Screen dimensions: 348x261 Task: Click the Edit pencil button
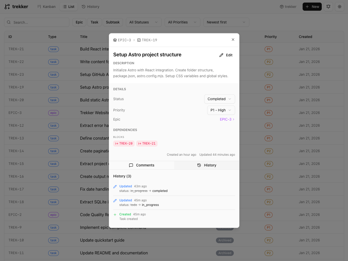(x=226, y=55)
